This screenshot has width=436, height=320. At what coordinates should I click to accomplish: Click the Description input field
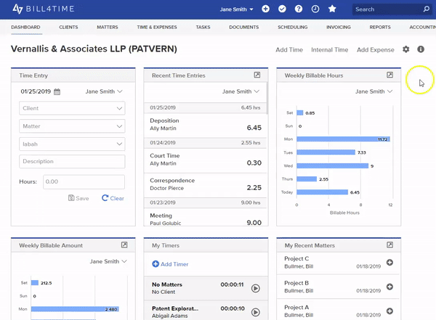(72, 161)
